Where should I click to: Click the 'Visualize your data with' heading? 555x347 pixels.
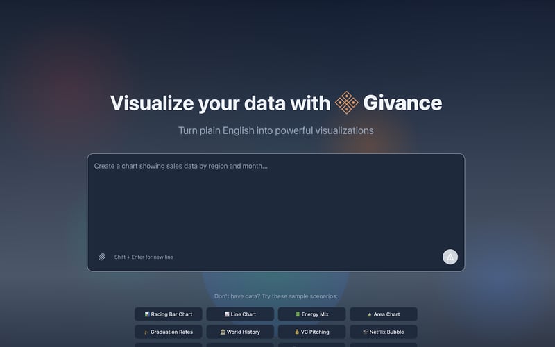[x=220, y=103]
